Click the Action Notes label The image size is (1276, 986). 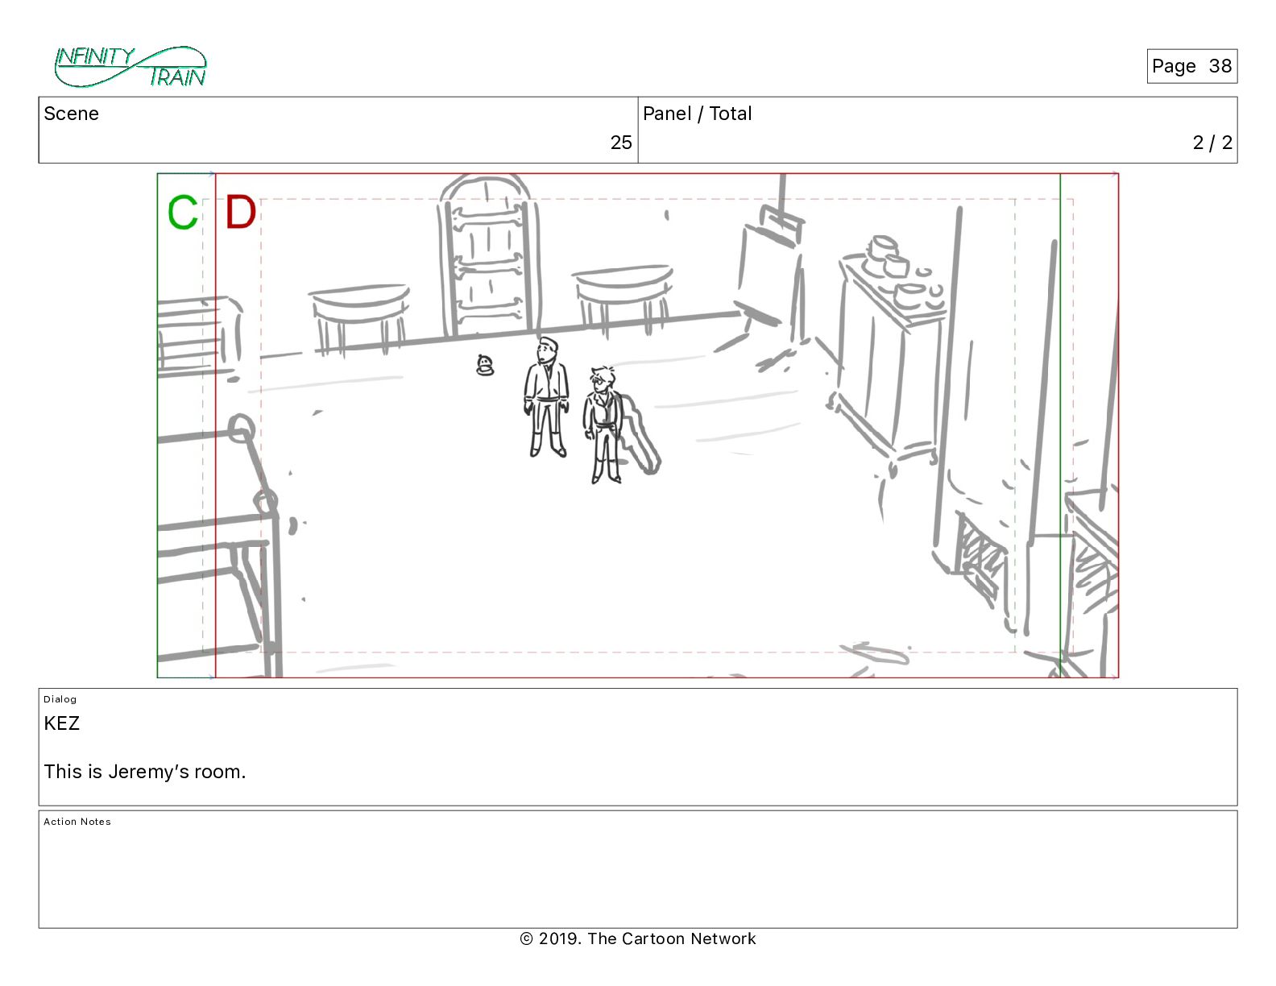point(77,822)
